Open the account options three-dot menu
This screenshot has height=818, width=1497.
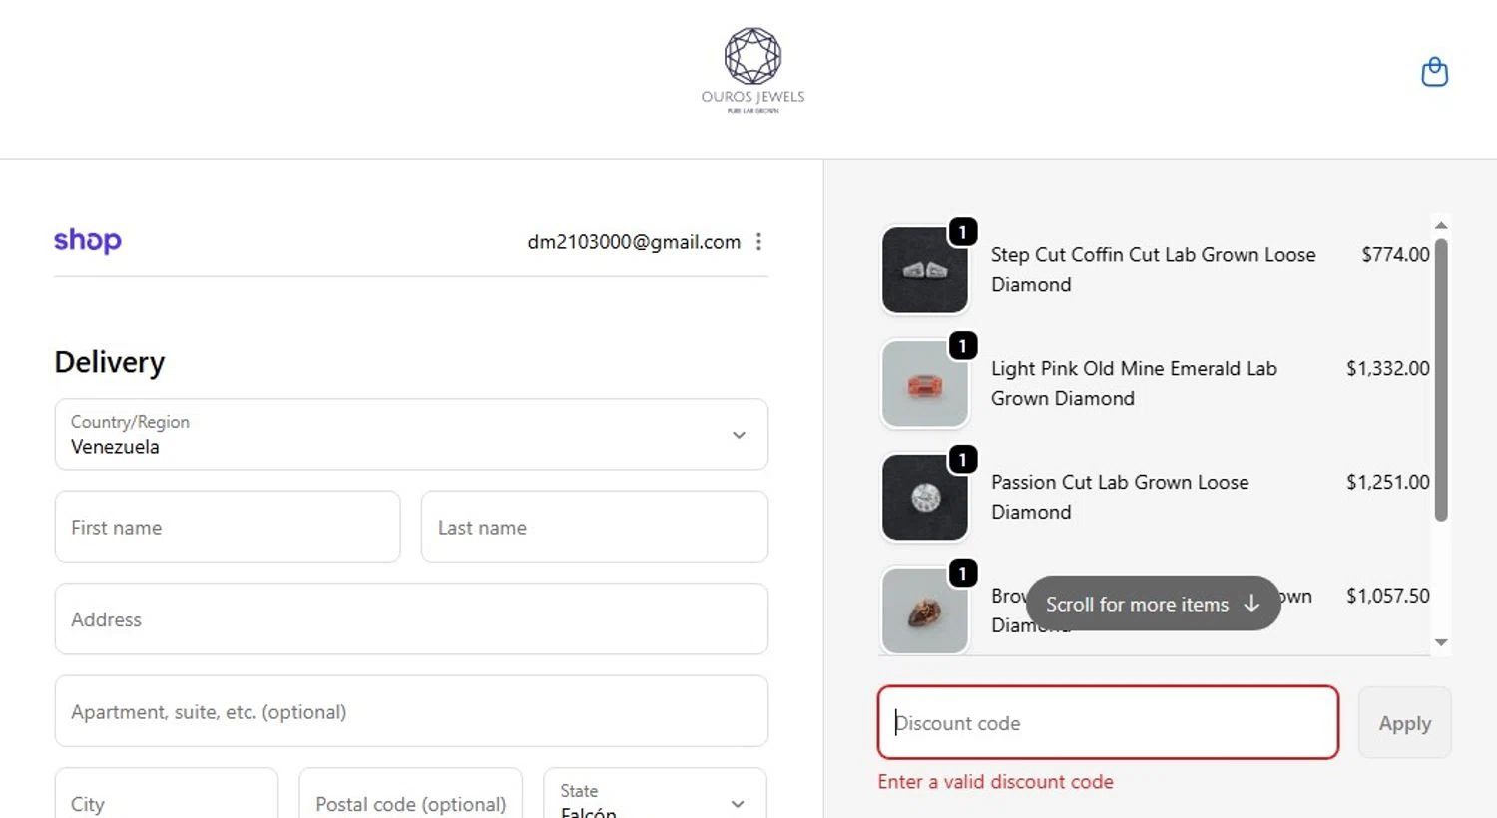[x=758, y=242]
